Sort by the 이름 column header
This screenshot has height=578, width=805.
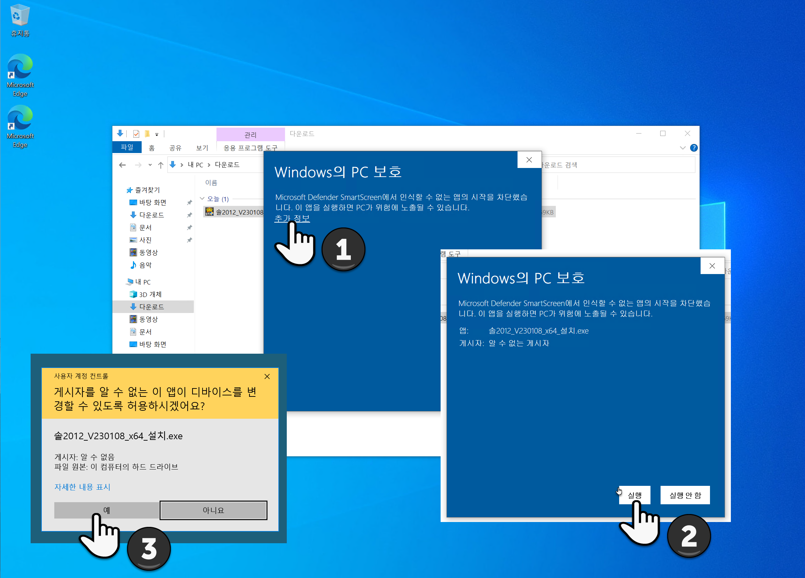click(211, 183)
